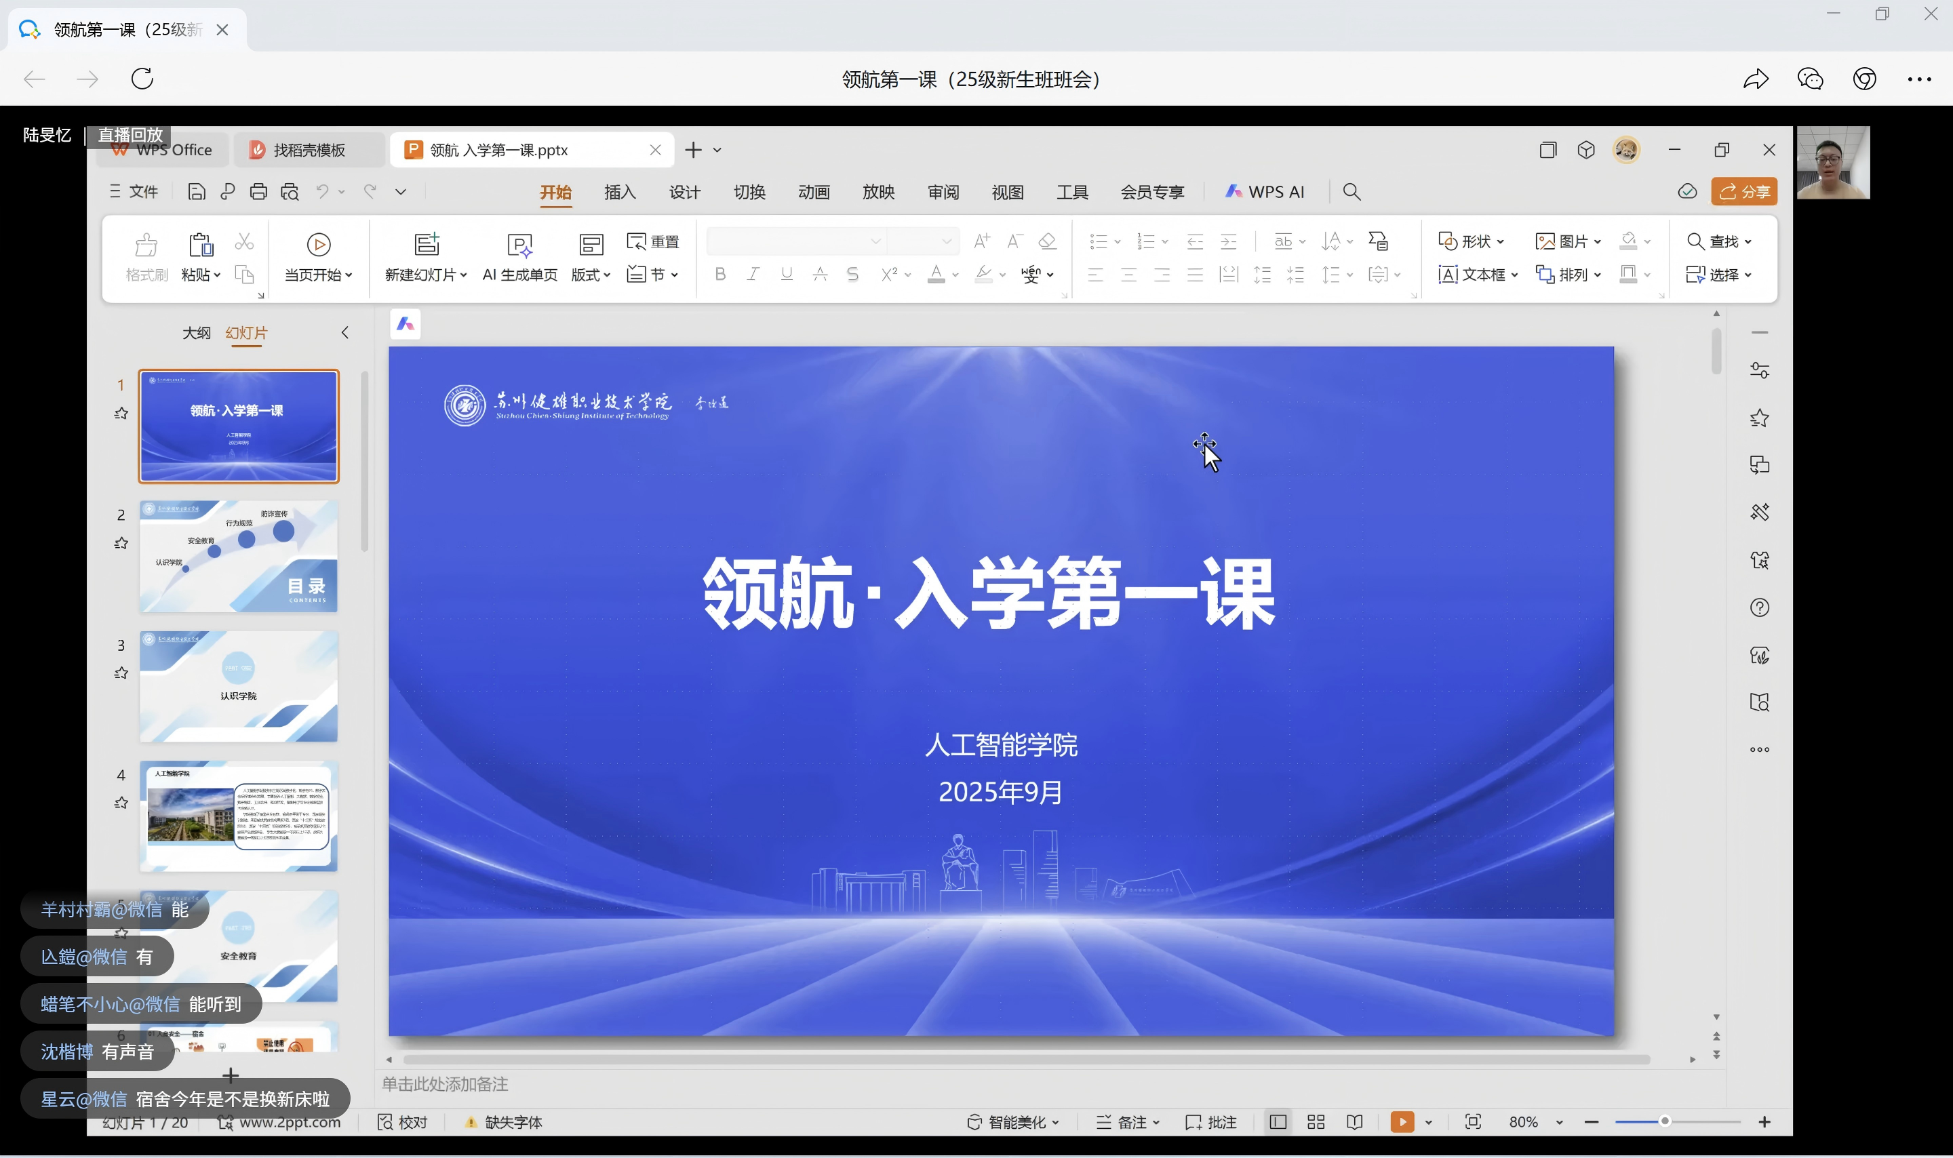The width and height of the screenshot is (1953, 1158).
Task: Toggle Bold formatting
Action: point(720,275)
